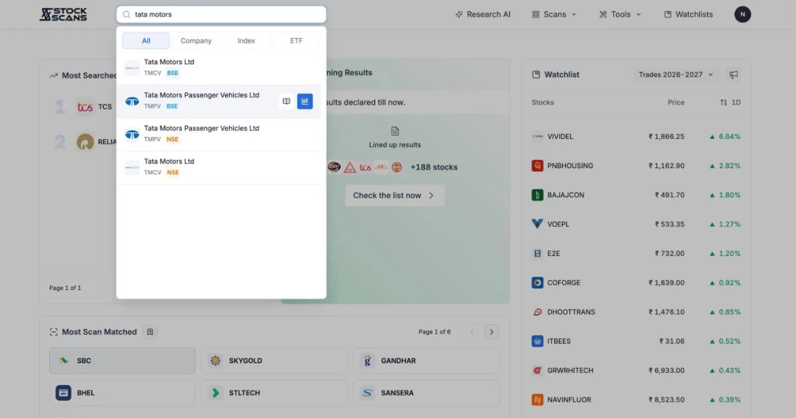Viewport: 796px width, 418px height.
Task: Open the BHEL scan matched card
Action: click(122, 393)
